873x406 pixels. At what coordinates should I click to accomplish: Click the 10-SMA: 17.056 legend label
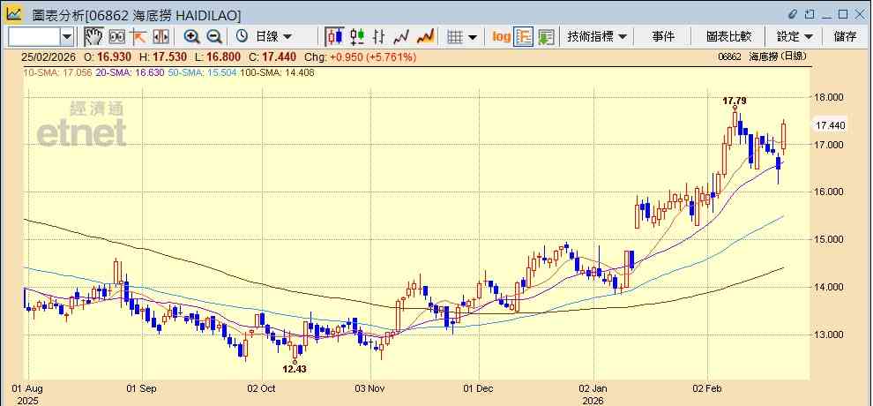tap(57, 72)
